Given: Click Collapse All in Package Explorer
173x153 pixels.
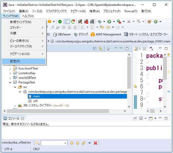Looking at the screenshot, I should pyautogui.click(x=95, y=49).
